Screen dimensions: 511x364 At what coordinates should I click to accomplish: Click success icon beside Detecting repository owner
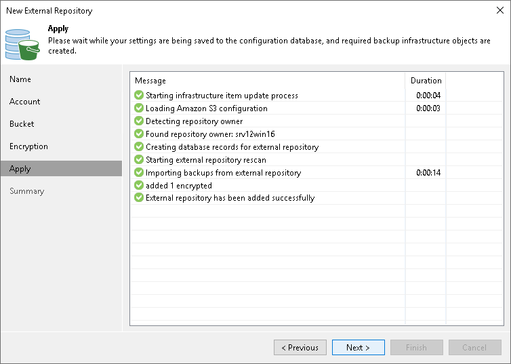tap(139, 121)
